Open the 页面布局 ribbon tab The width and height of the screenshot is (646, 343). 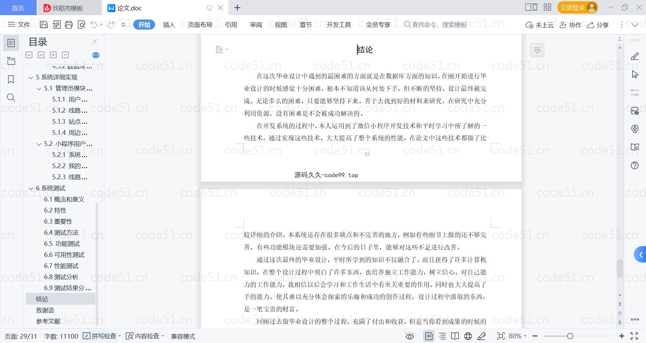(x=200, y=25)
